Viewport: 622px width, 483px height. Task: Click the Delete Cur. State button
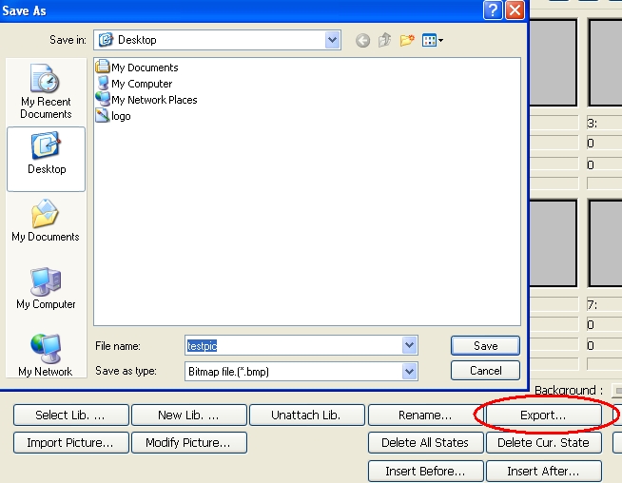tap(543, 442)
